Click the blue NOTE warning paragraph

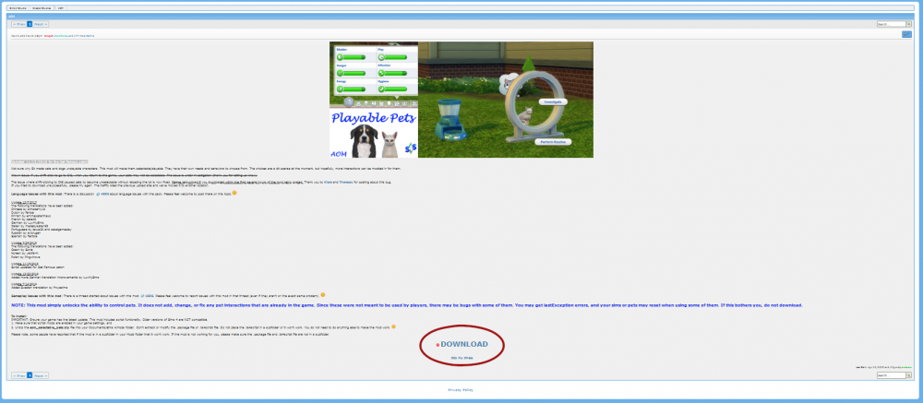pos(407,305)
